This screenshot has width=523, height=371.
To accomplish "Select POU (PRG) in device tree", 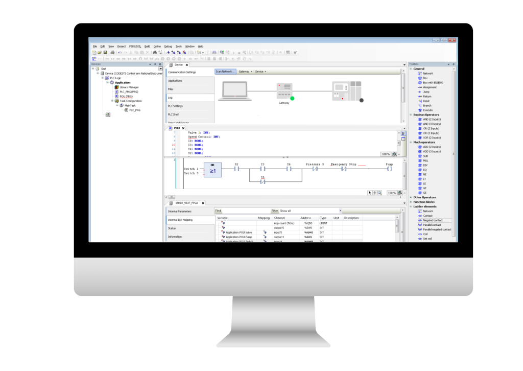I will [x=124, y=97].
